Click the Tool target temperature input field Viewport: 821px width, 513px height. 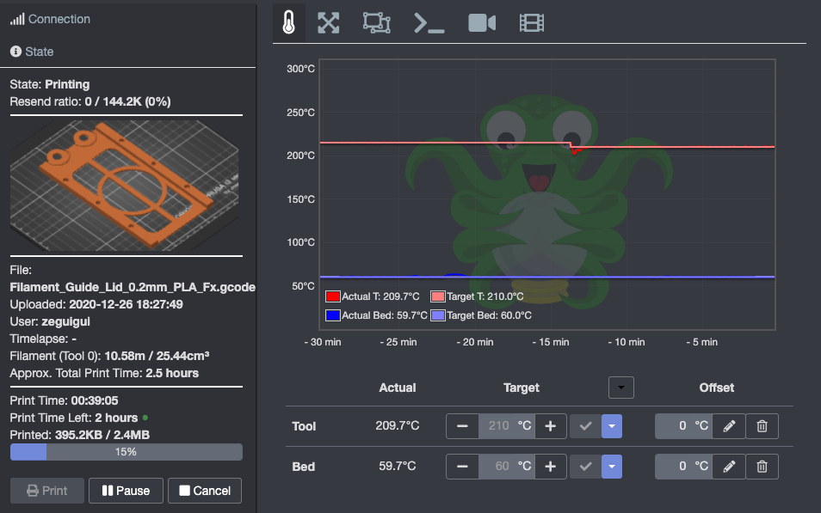pos(506,426)
